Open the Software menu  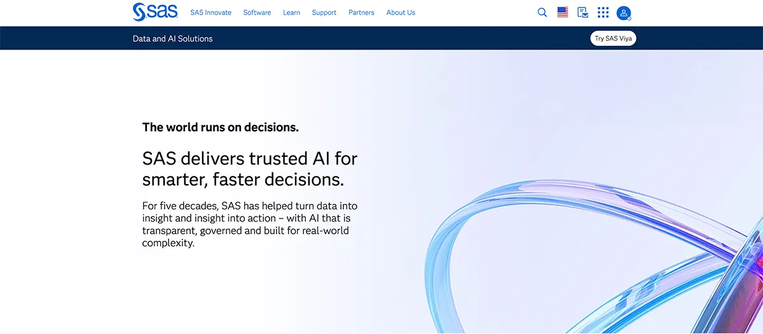[x=257, y=13]
